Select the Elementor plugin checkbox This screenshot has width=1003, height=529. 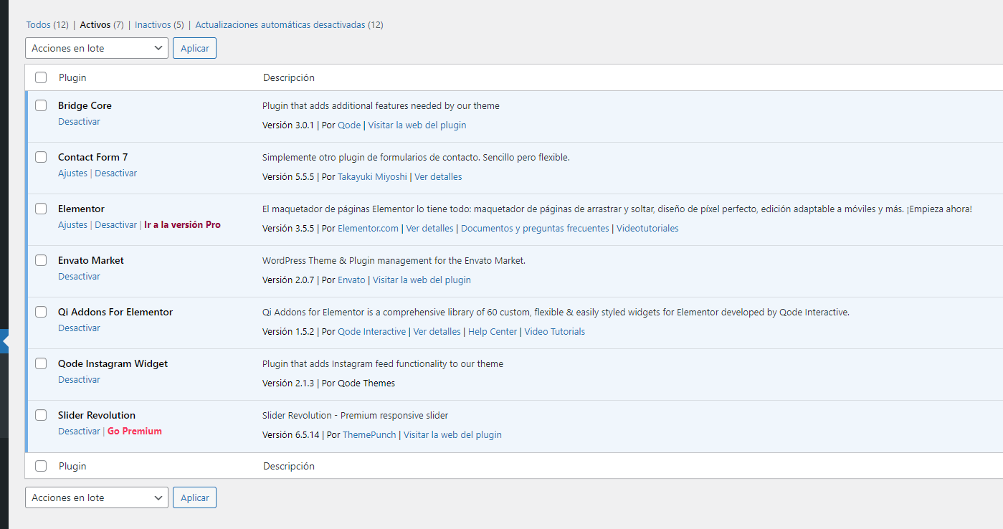(41, 209)
